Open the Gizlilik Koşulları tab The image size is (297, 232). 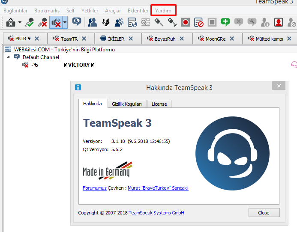127,104
